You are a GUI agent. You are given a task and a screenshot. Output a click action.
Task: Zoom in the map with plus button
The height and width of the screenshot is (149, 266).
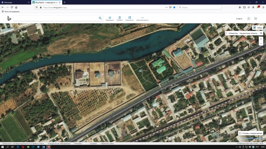pos(261,39)
